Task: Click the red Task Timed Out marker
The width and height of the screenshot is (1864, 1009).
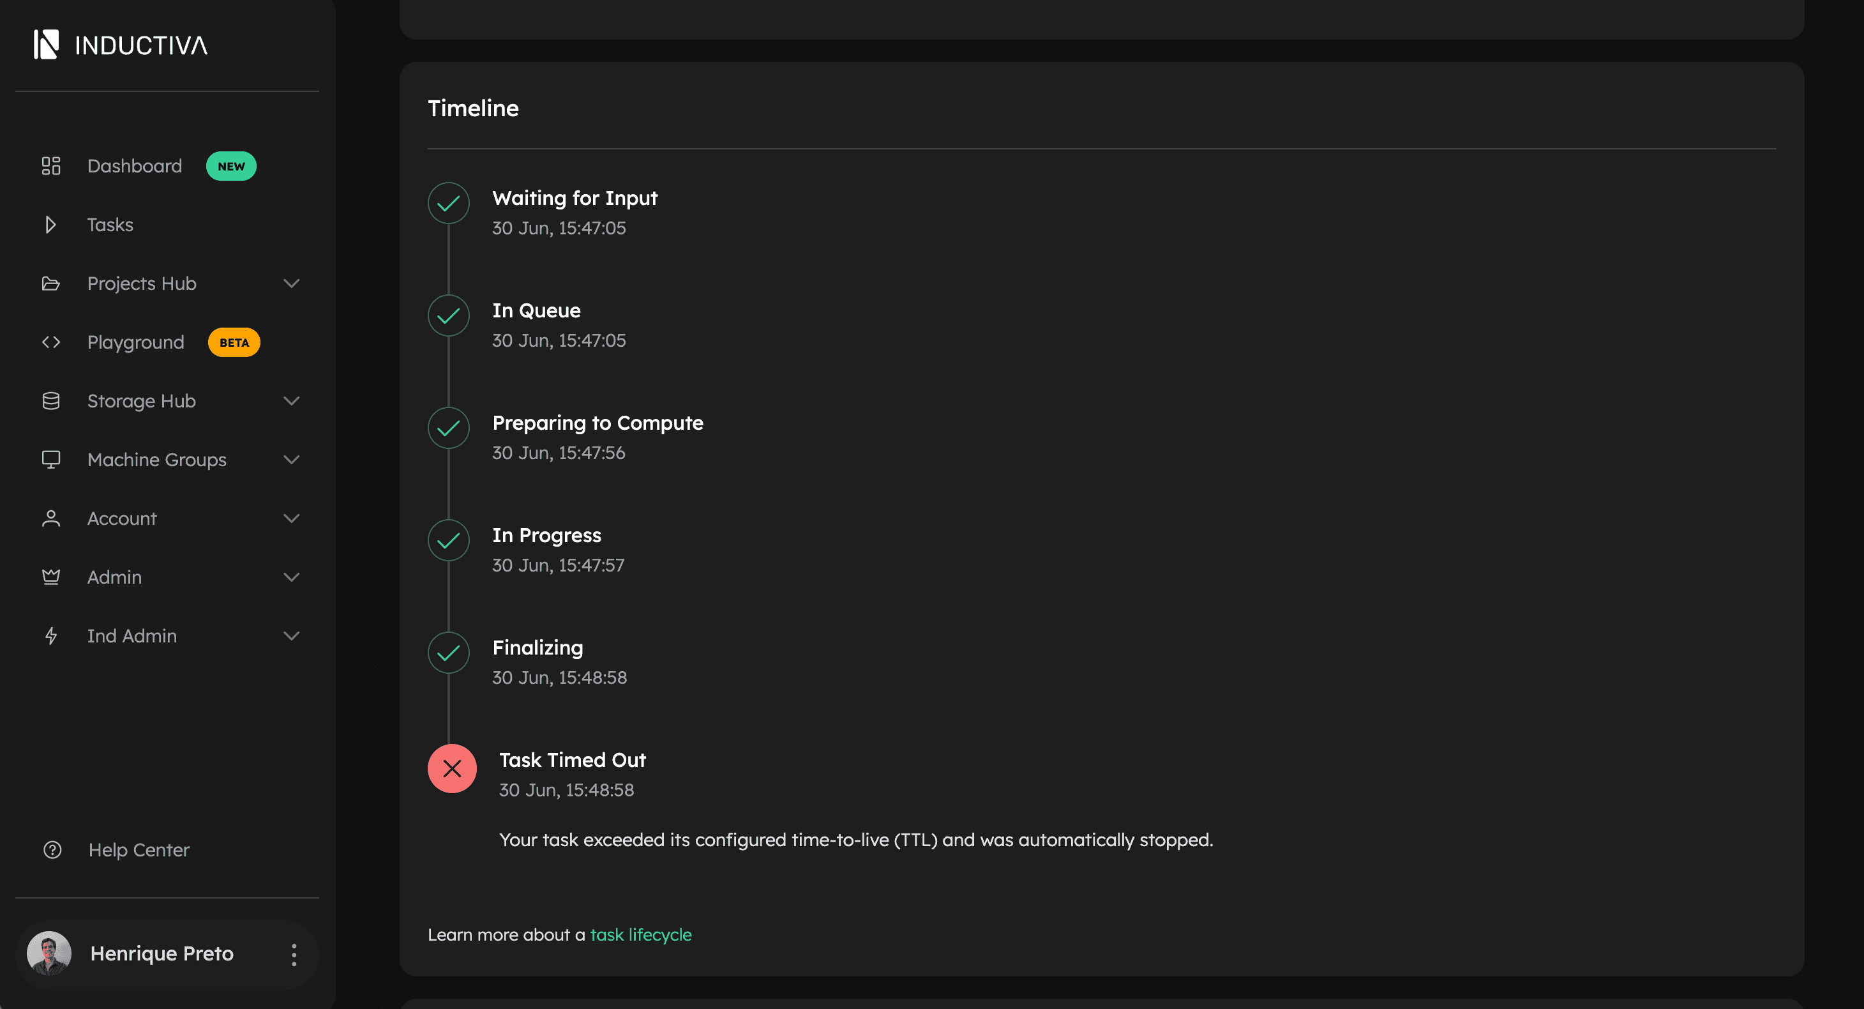Action: pyautogui.click(x=451, y=768)
